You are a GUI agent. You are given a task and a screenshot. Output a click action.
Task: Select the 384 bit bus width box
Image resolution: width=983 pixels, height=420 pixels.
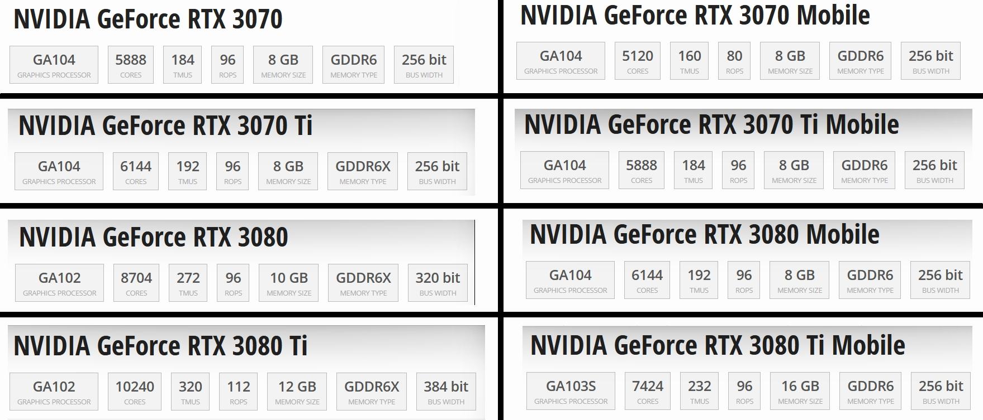446,392
